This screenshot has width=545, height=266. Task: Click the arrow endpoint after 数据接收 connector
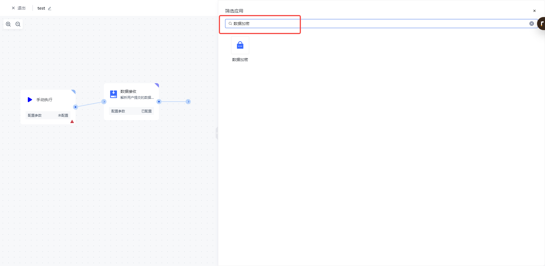point(188,102)
